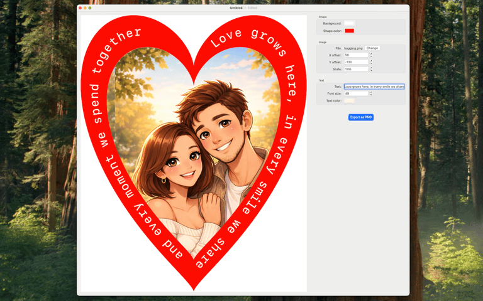Click into the Text input field

click(374, 87)
